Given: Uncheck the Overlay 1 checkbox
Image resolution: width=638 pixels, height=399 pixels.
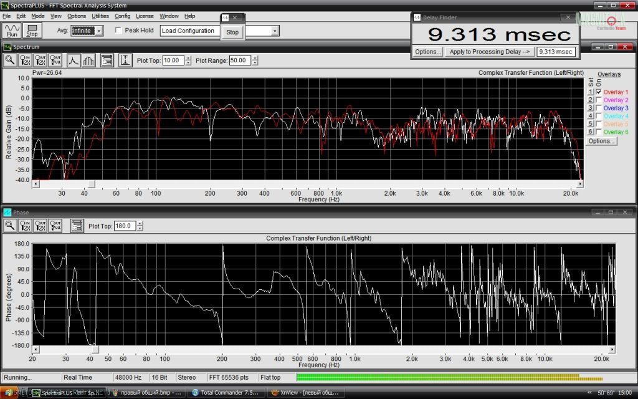Looking at the screenshot, I should point(599,92).
